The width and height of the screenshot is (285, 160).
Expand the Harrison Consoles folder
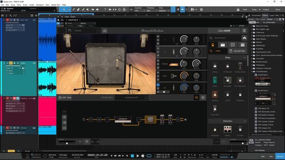[x=252, y=68]
